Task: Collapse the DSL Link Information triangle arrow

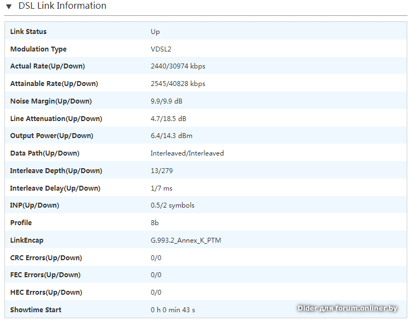Action: point(9,7)
